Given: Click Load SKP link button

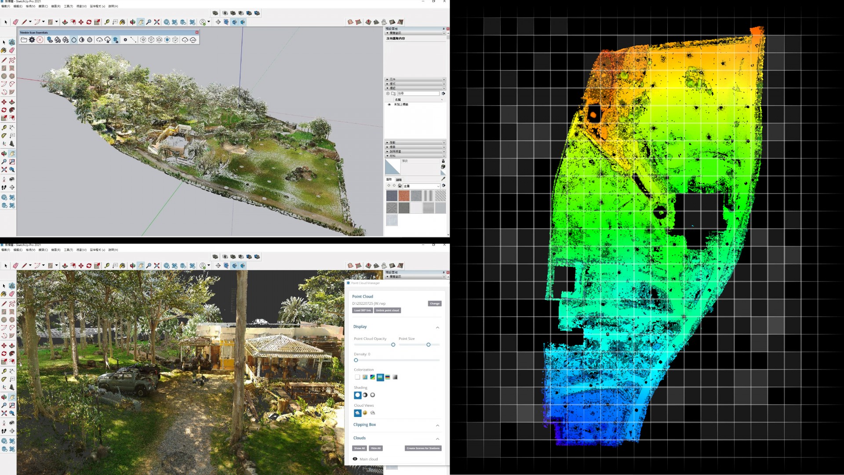Looking at the screenshot, I should click(363, 311).
